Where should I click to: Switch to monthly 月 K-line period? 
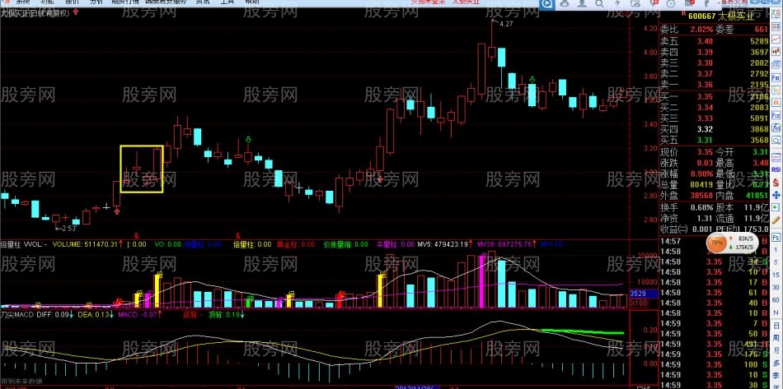(x=776, y=350)
